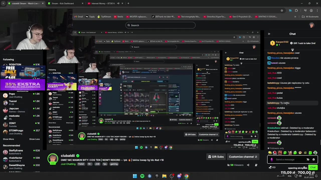Open the All Bookmarks folder
The height and width of the screenshot is (180, 321).
[310, 17]
